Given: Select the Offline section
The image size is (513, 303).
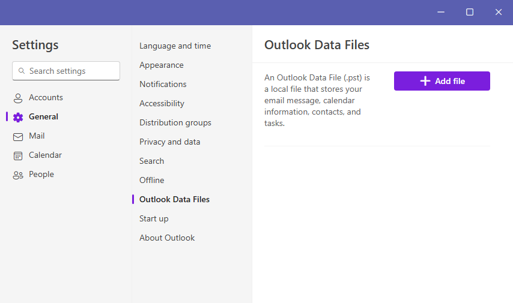Looking at the screenshot, I should 152,180.
